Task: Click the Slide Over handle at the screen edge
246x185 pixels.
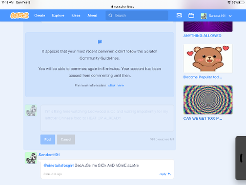Action: [x=241, y=158]
